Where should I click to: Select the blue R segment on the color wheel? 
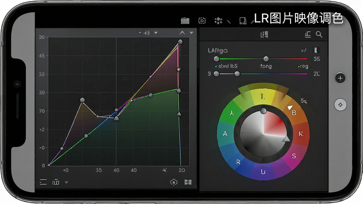238,162
